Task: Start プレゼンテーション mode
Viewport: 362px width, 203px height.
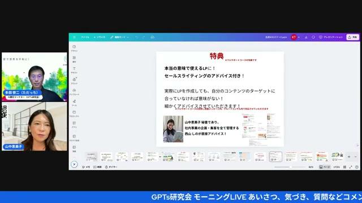Action: click(331, 37)
